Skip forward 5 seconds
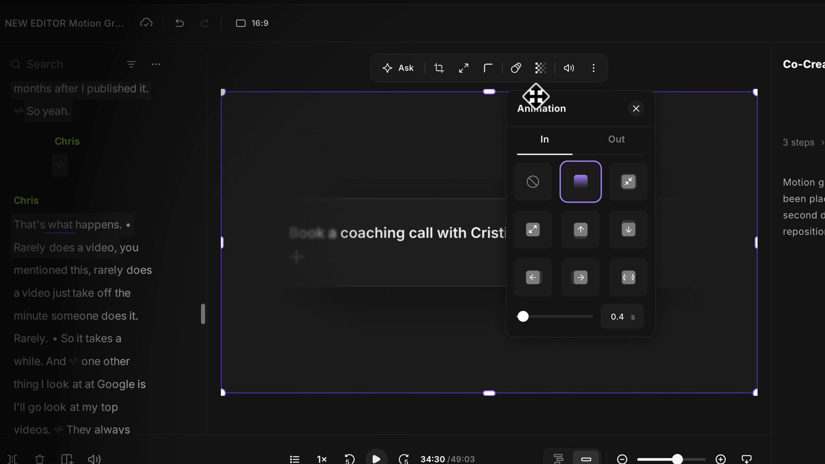 (x=404, y=459)
